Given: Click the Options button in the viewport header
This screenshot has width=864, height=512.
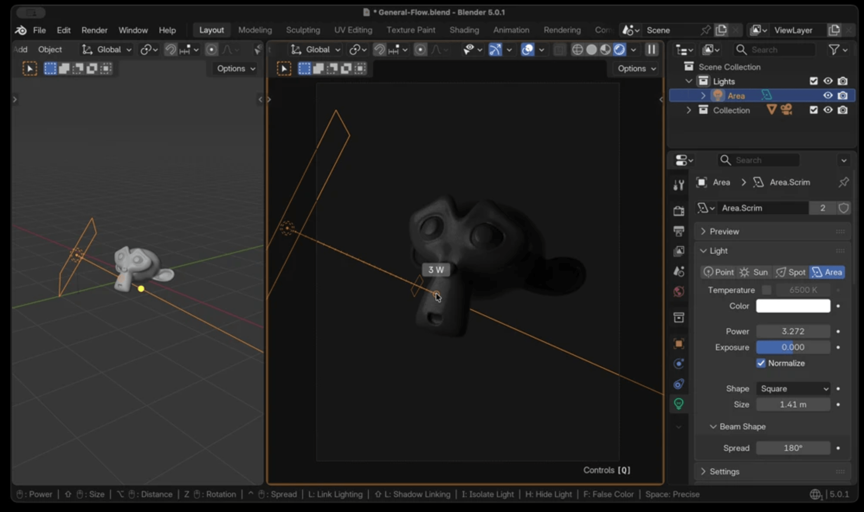Looking at the screenshot, I should (635, 68).
